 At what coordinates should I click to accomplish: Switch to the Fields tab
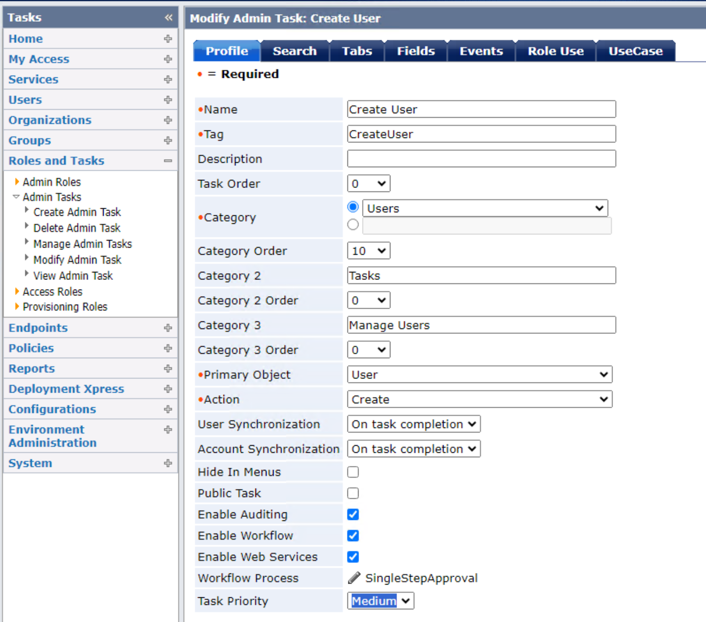click(416, 51)
